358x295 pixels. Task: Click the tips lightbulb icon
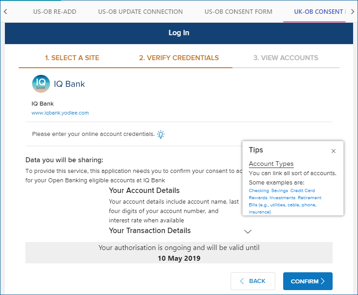tap(161, 135)
